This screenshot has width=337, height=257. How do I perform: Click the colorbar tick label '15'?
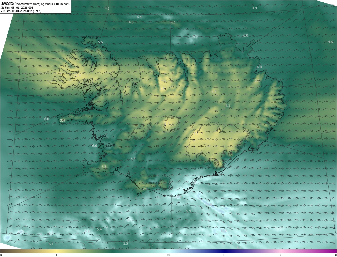pyautogui.click(x=225, y=255)
